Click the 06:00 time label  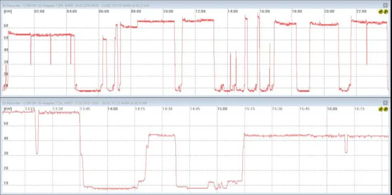point(104,11)
